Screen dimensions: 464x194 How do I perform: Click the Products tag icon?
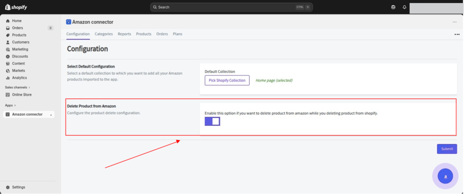(8, 35)
